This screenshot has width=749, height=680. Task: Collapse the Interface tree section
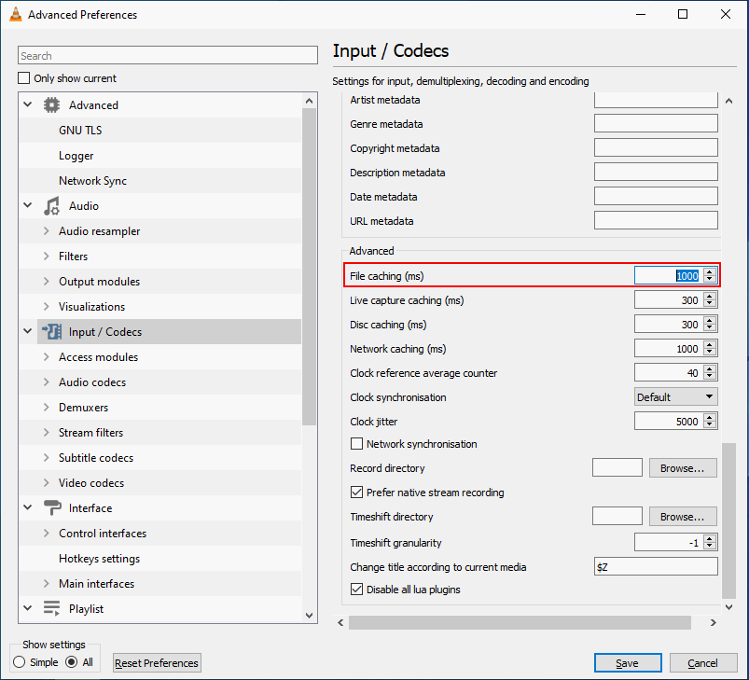[28, 507]
